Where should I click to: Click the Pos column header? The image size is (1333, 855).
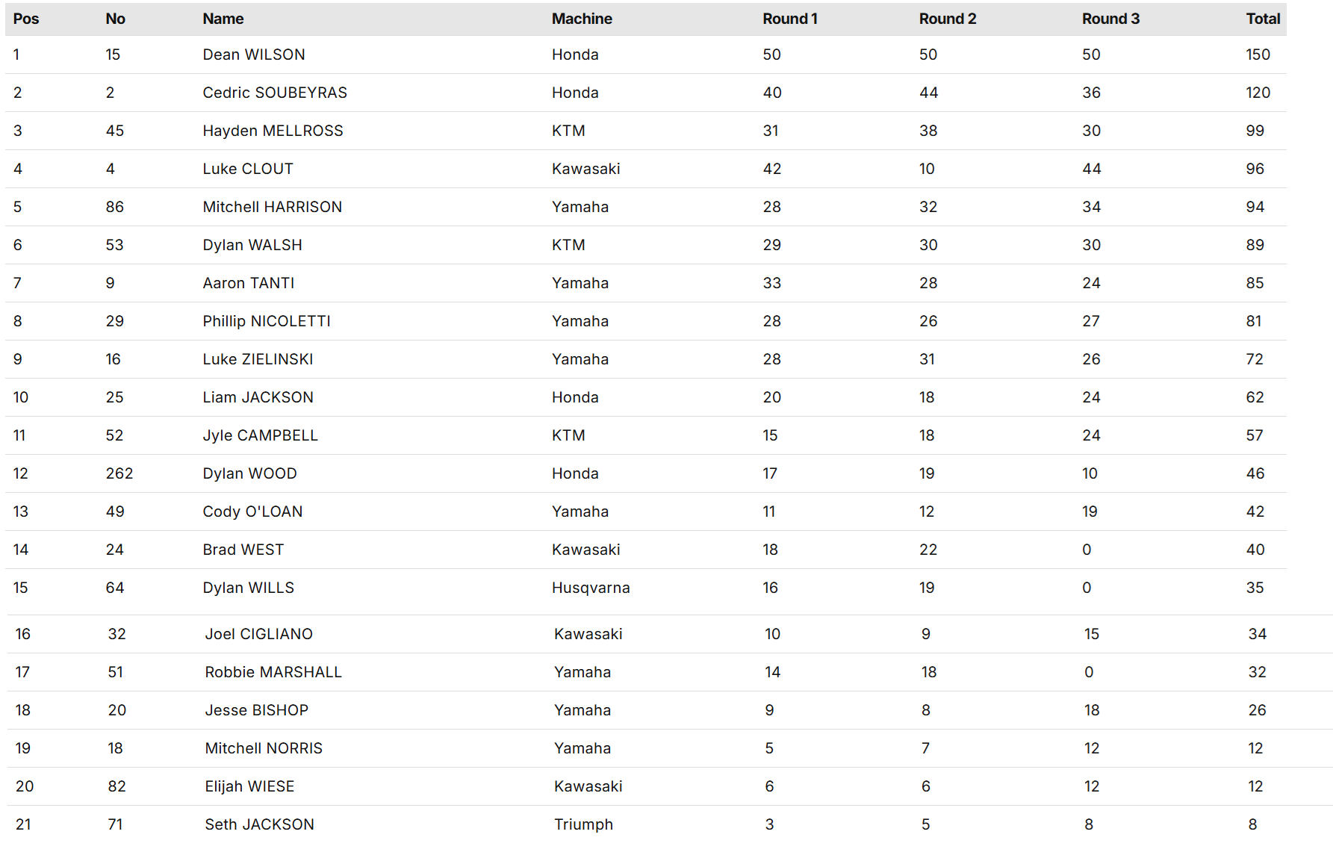tap(26, 19)
